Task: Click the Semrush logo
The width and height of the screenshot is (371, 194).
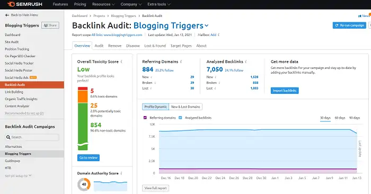Action: click(x=24, y=4)
